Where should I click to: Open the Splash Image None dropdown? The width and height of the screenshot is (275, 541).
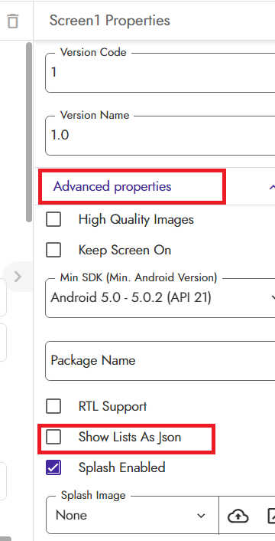pos(132,516)
